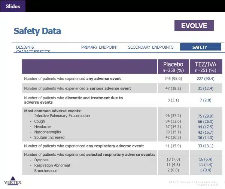
Task: Click 'selected respiratory adverse events:' label
Action: 89,155
